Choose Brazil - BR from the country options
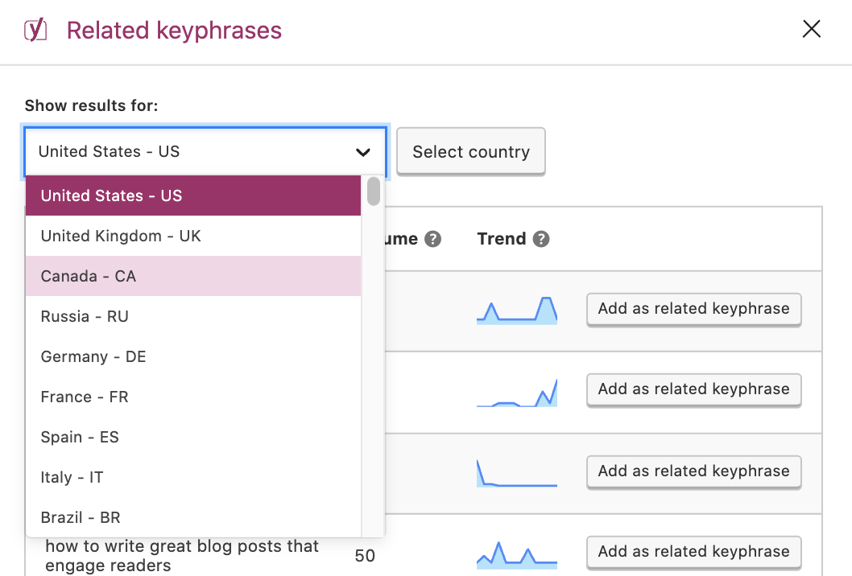The width and height of the screenshot is (852, 576). pyautogui.click(x=79, y=517)
